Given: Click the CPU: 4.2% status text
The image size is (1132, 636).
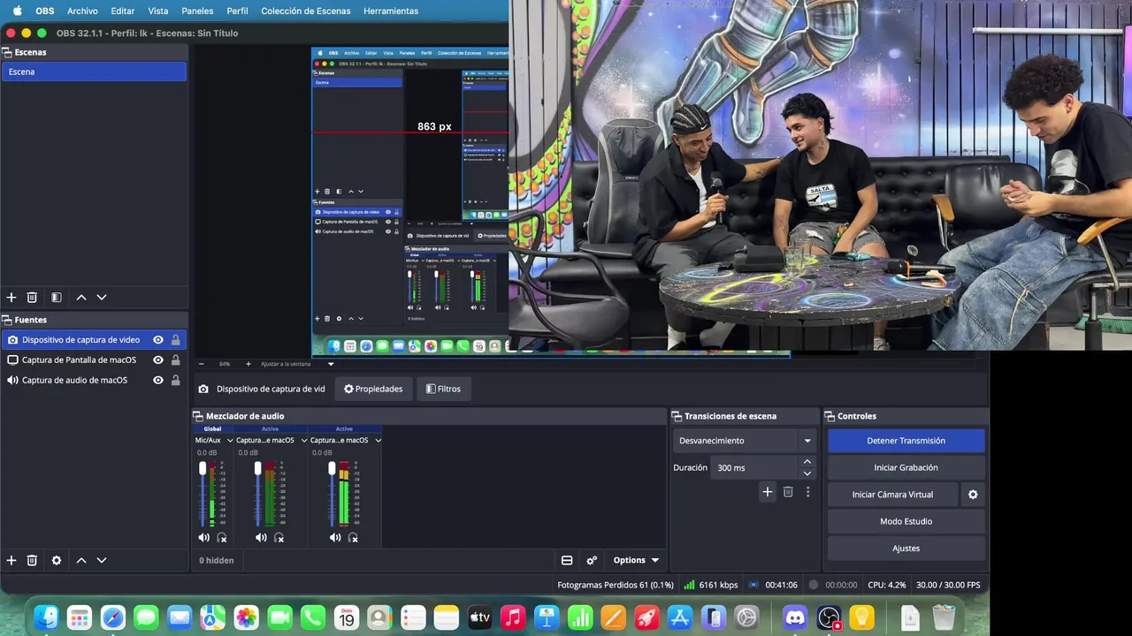Looking at the screenshot, I should pos(886,585).
